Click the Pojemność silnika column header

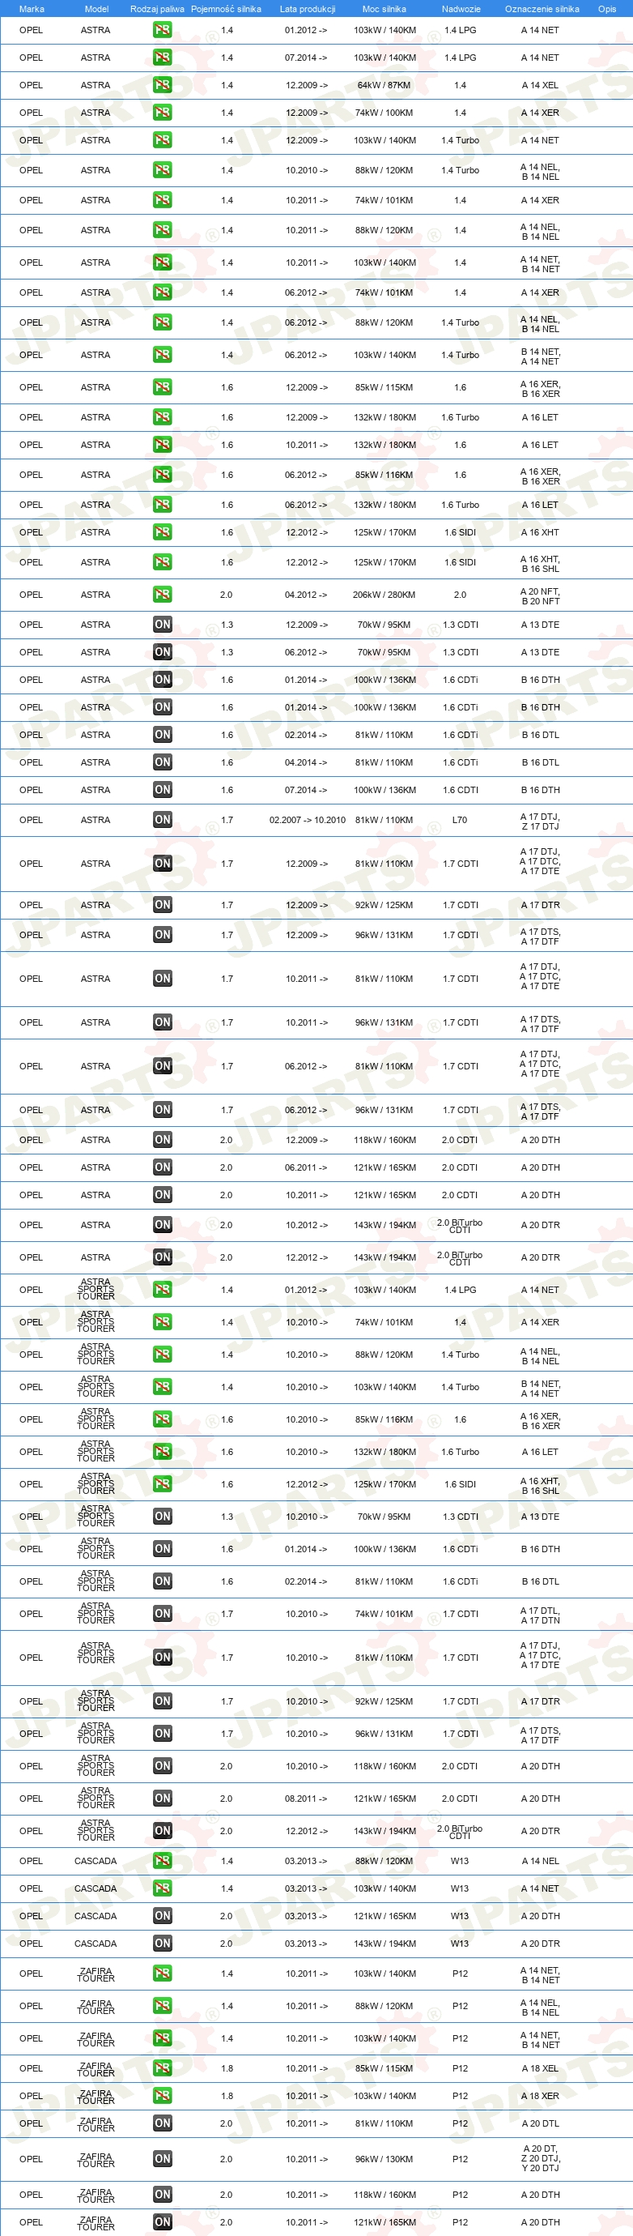click(227, 9)
